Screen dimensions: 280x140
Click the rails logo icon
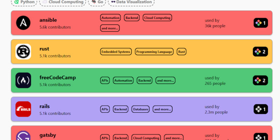click(x=23, y=109)
